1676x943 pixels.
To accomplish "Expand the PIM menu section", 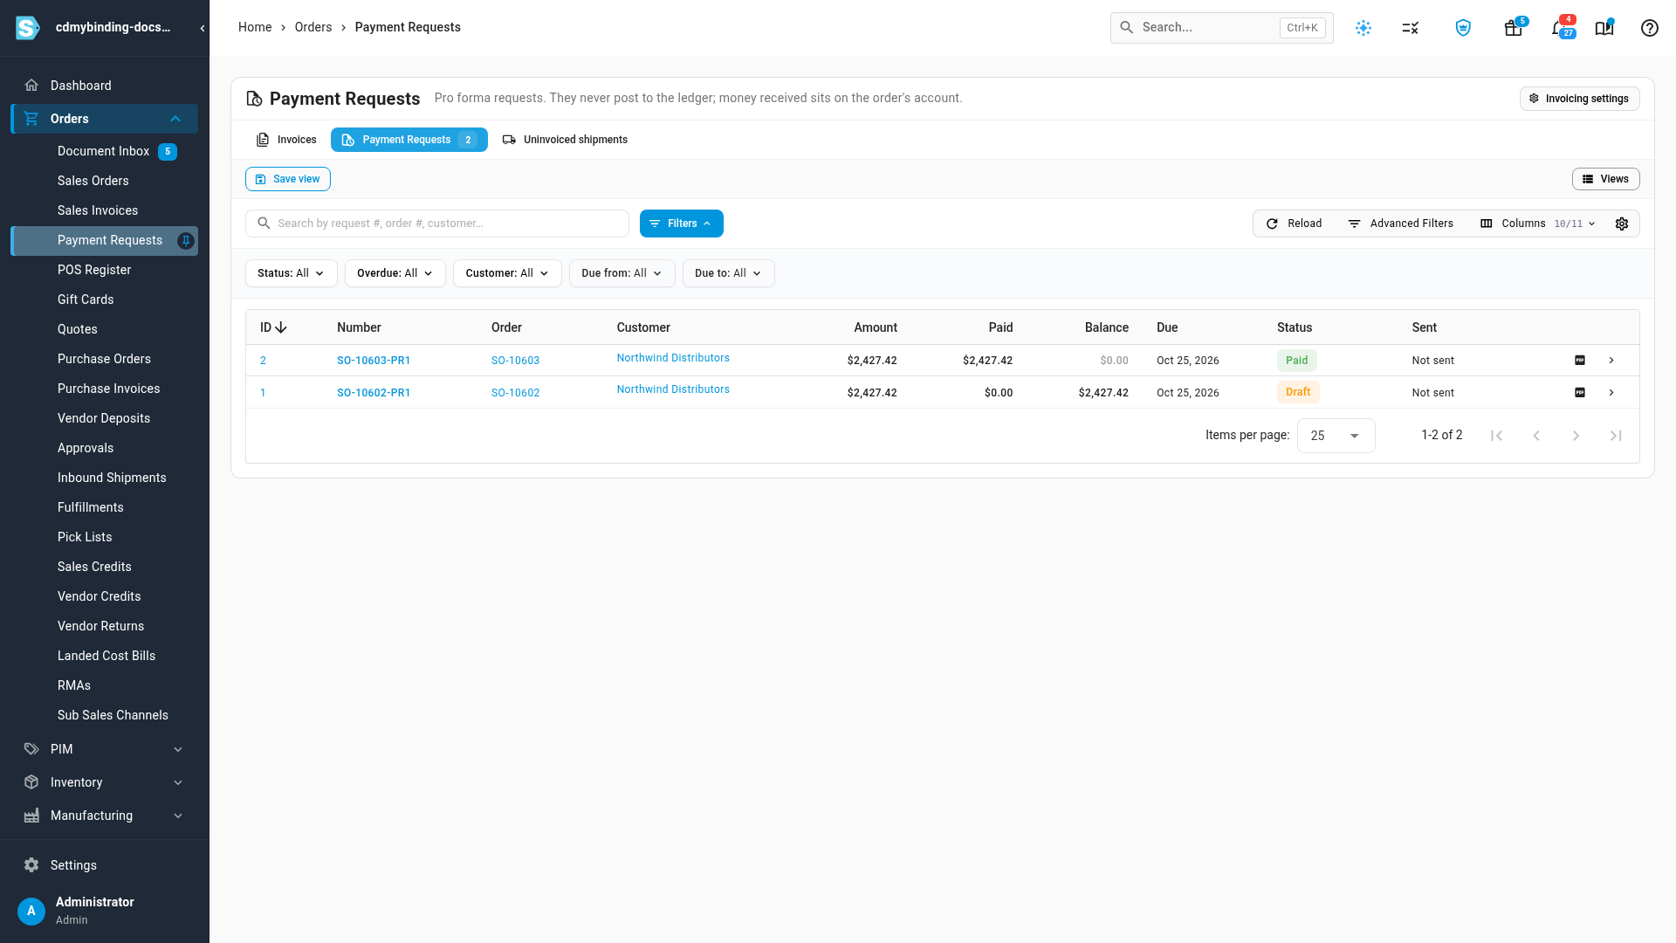I will pos(178,749).
